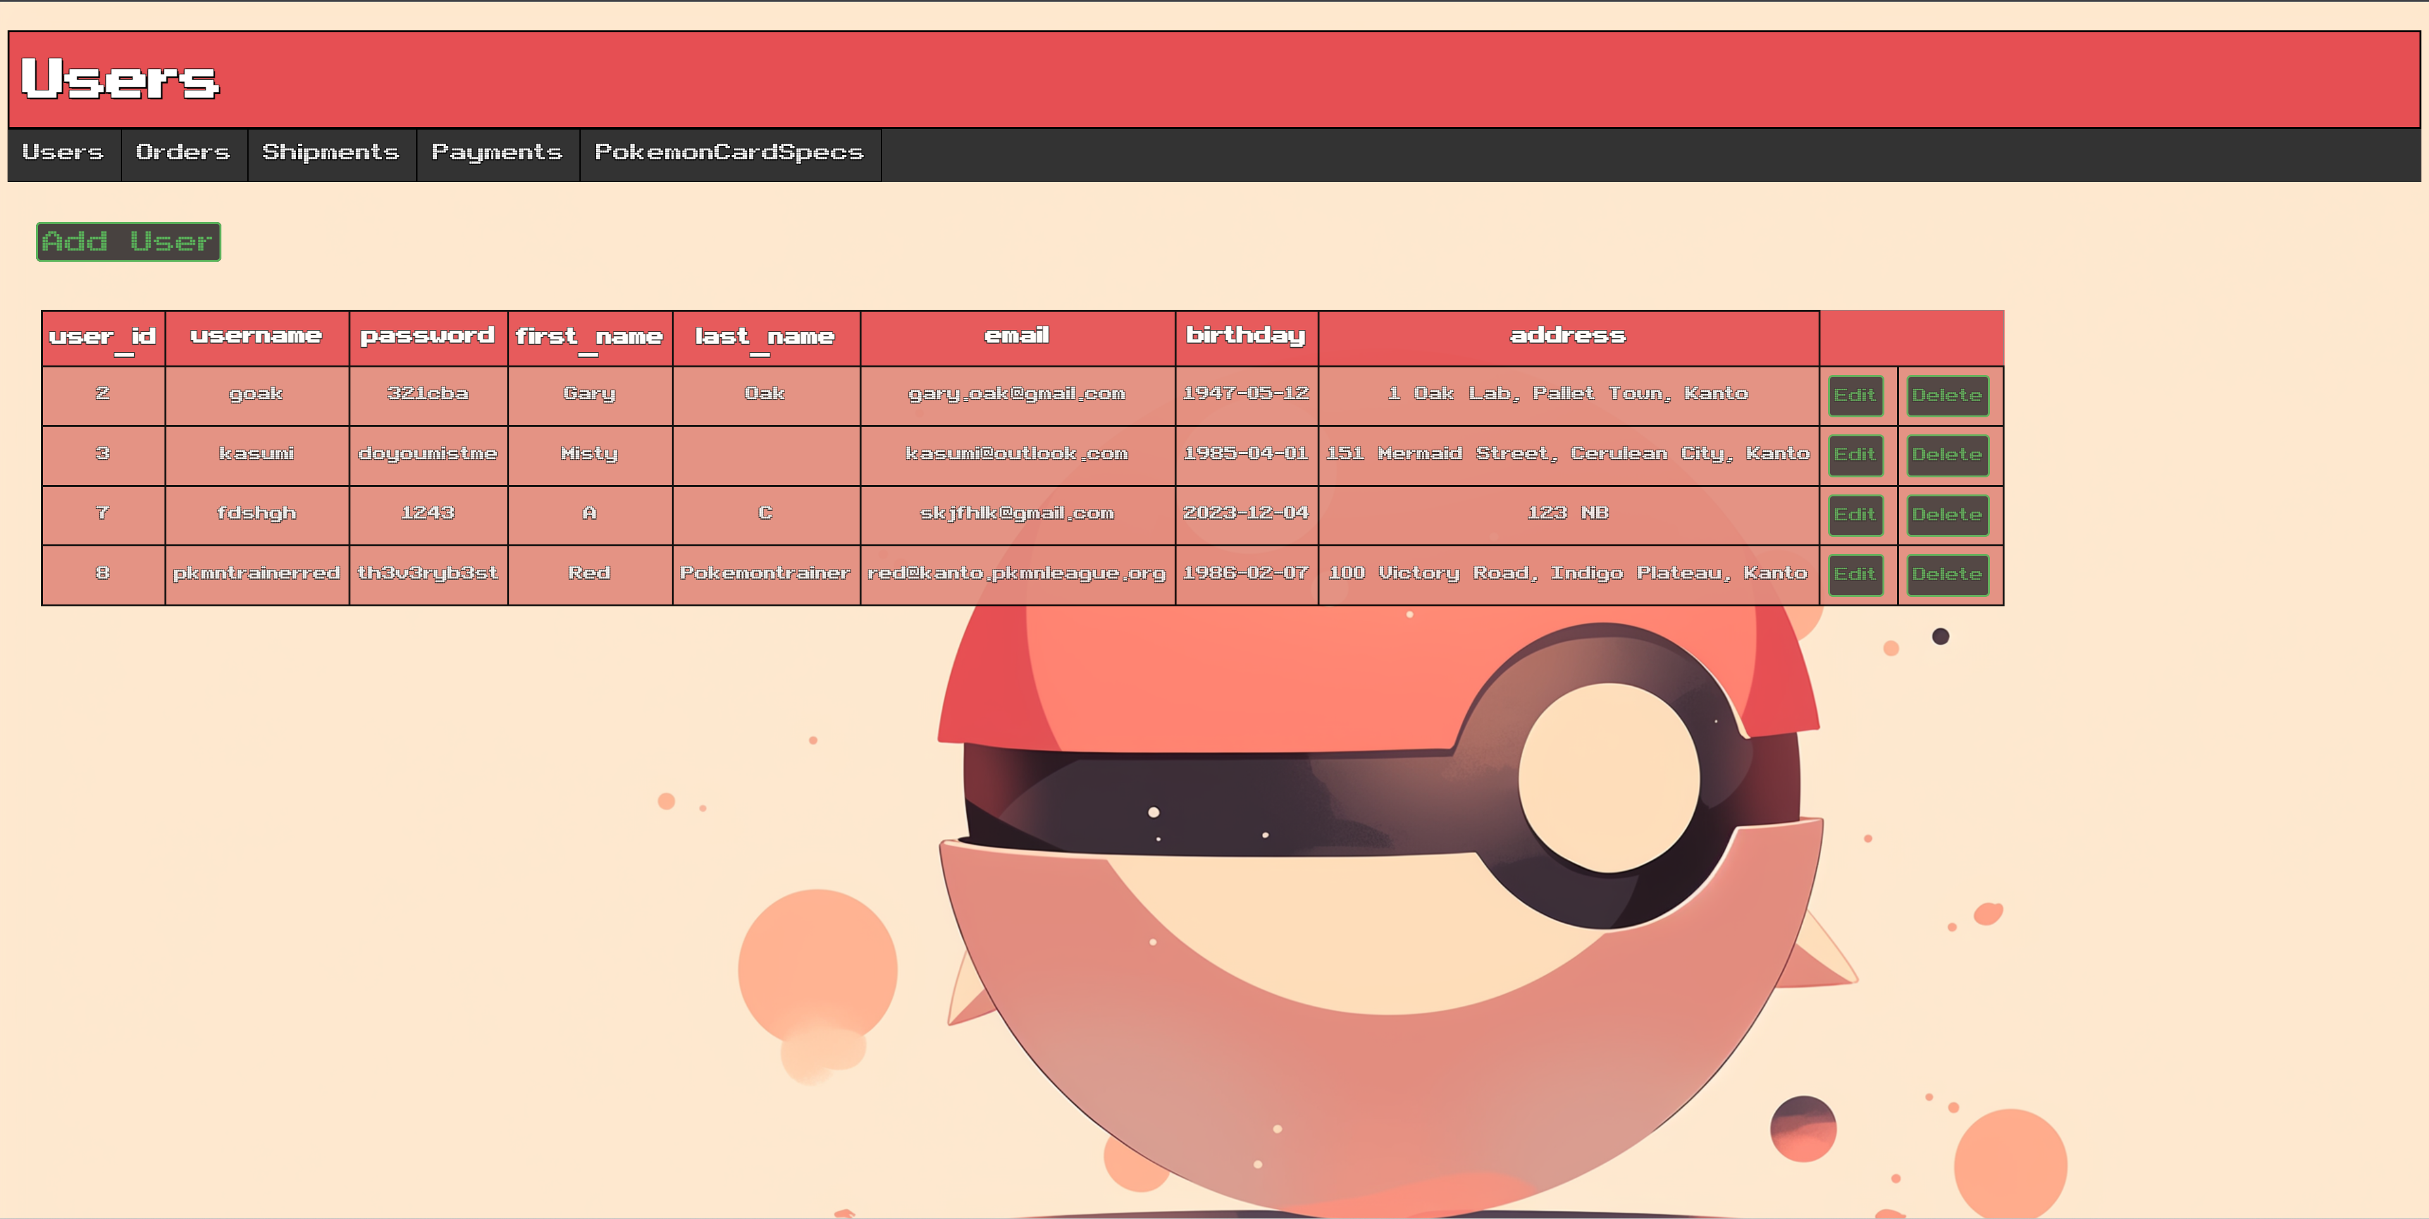This screenshot has width=2429, height=1219.
Task: Delete the kasumi user row
Action: (1947, 455)
